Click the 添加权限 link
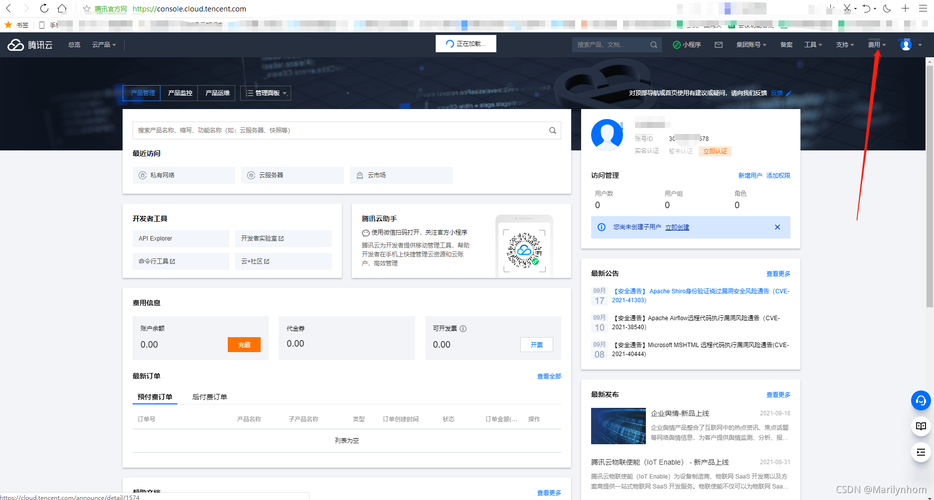Viewport: 934px width, 500px height. (778, 176)
